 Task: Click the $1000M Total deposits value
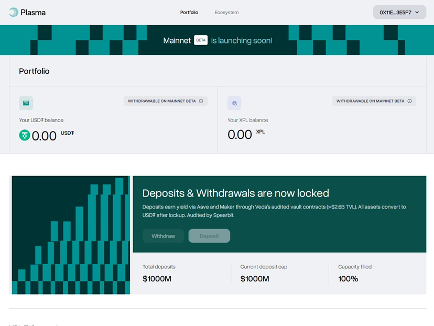click(x=157, y=279)
